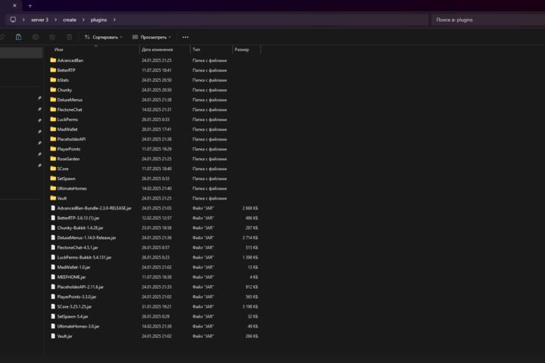Click date 28.01.2025 17:41
The width and height of the screenshot is (545, 363).
point(157,129)
